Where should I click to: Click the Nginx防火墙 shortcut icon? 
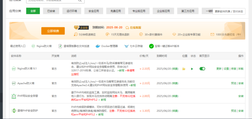33,46
